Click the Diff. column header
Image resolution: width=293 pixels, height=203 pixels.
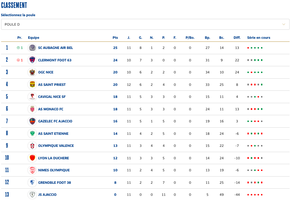point(237,38)
